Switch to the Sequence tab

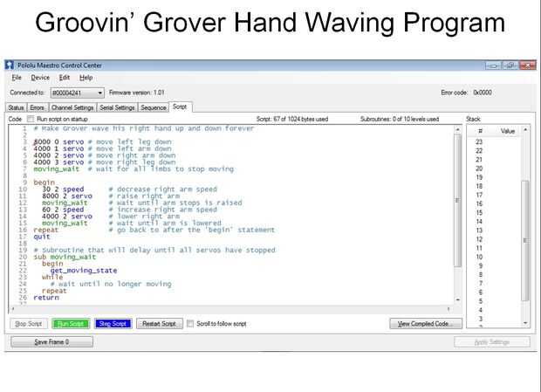click(154, 107)
